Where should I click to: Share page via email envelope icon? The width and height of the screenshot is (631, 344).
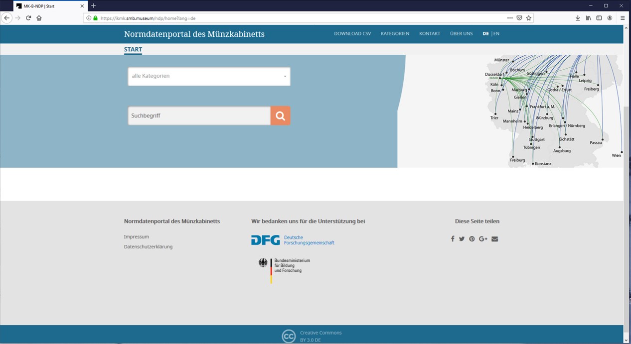click(x=494, y=239)
